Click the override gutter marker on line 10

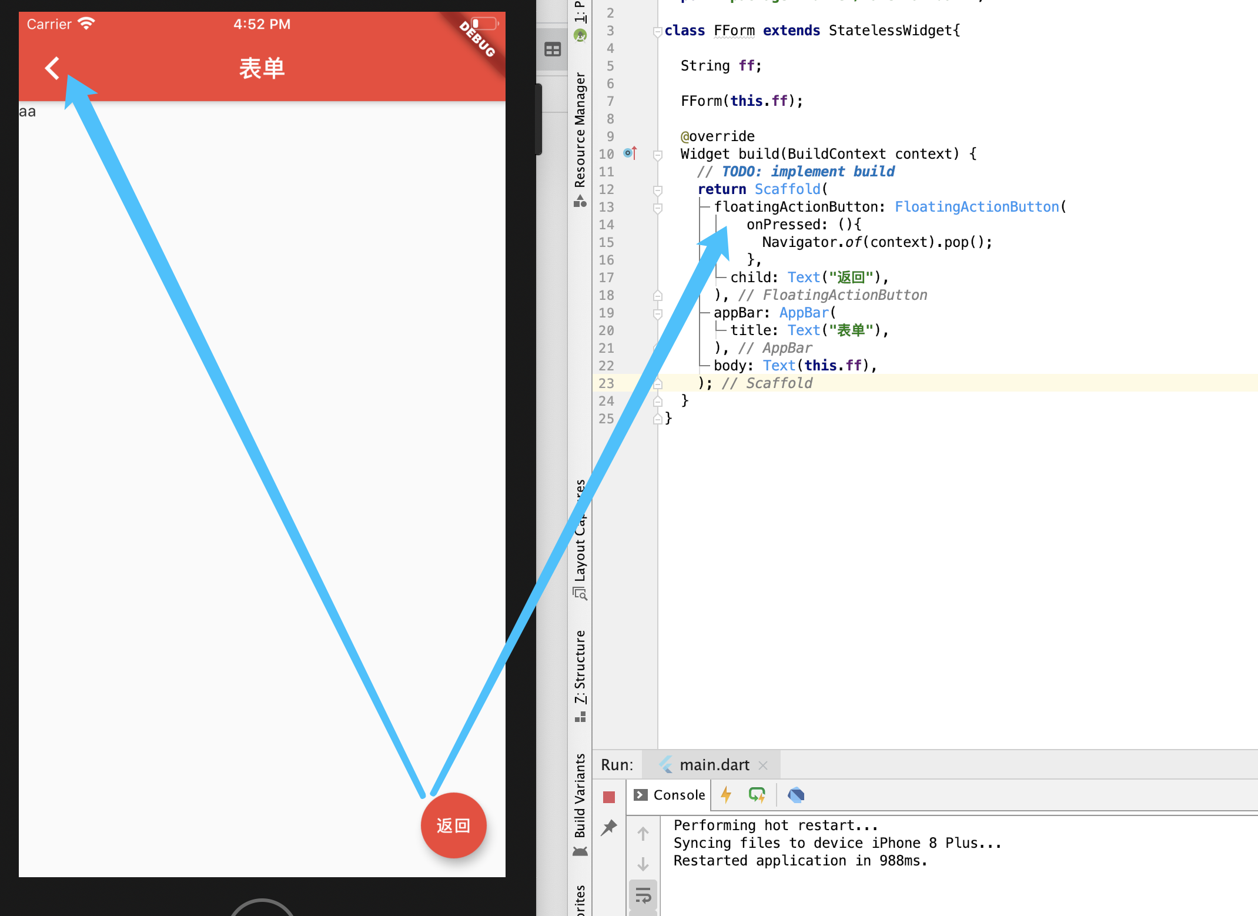coord(630,153)
